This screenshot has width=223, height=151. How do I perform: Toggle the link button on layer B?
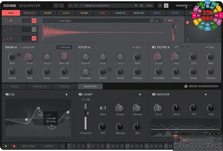(34, 30)
